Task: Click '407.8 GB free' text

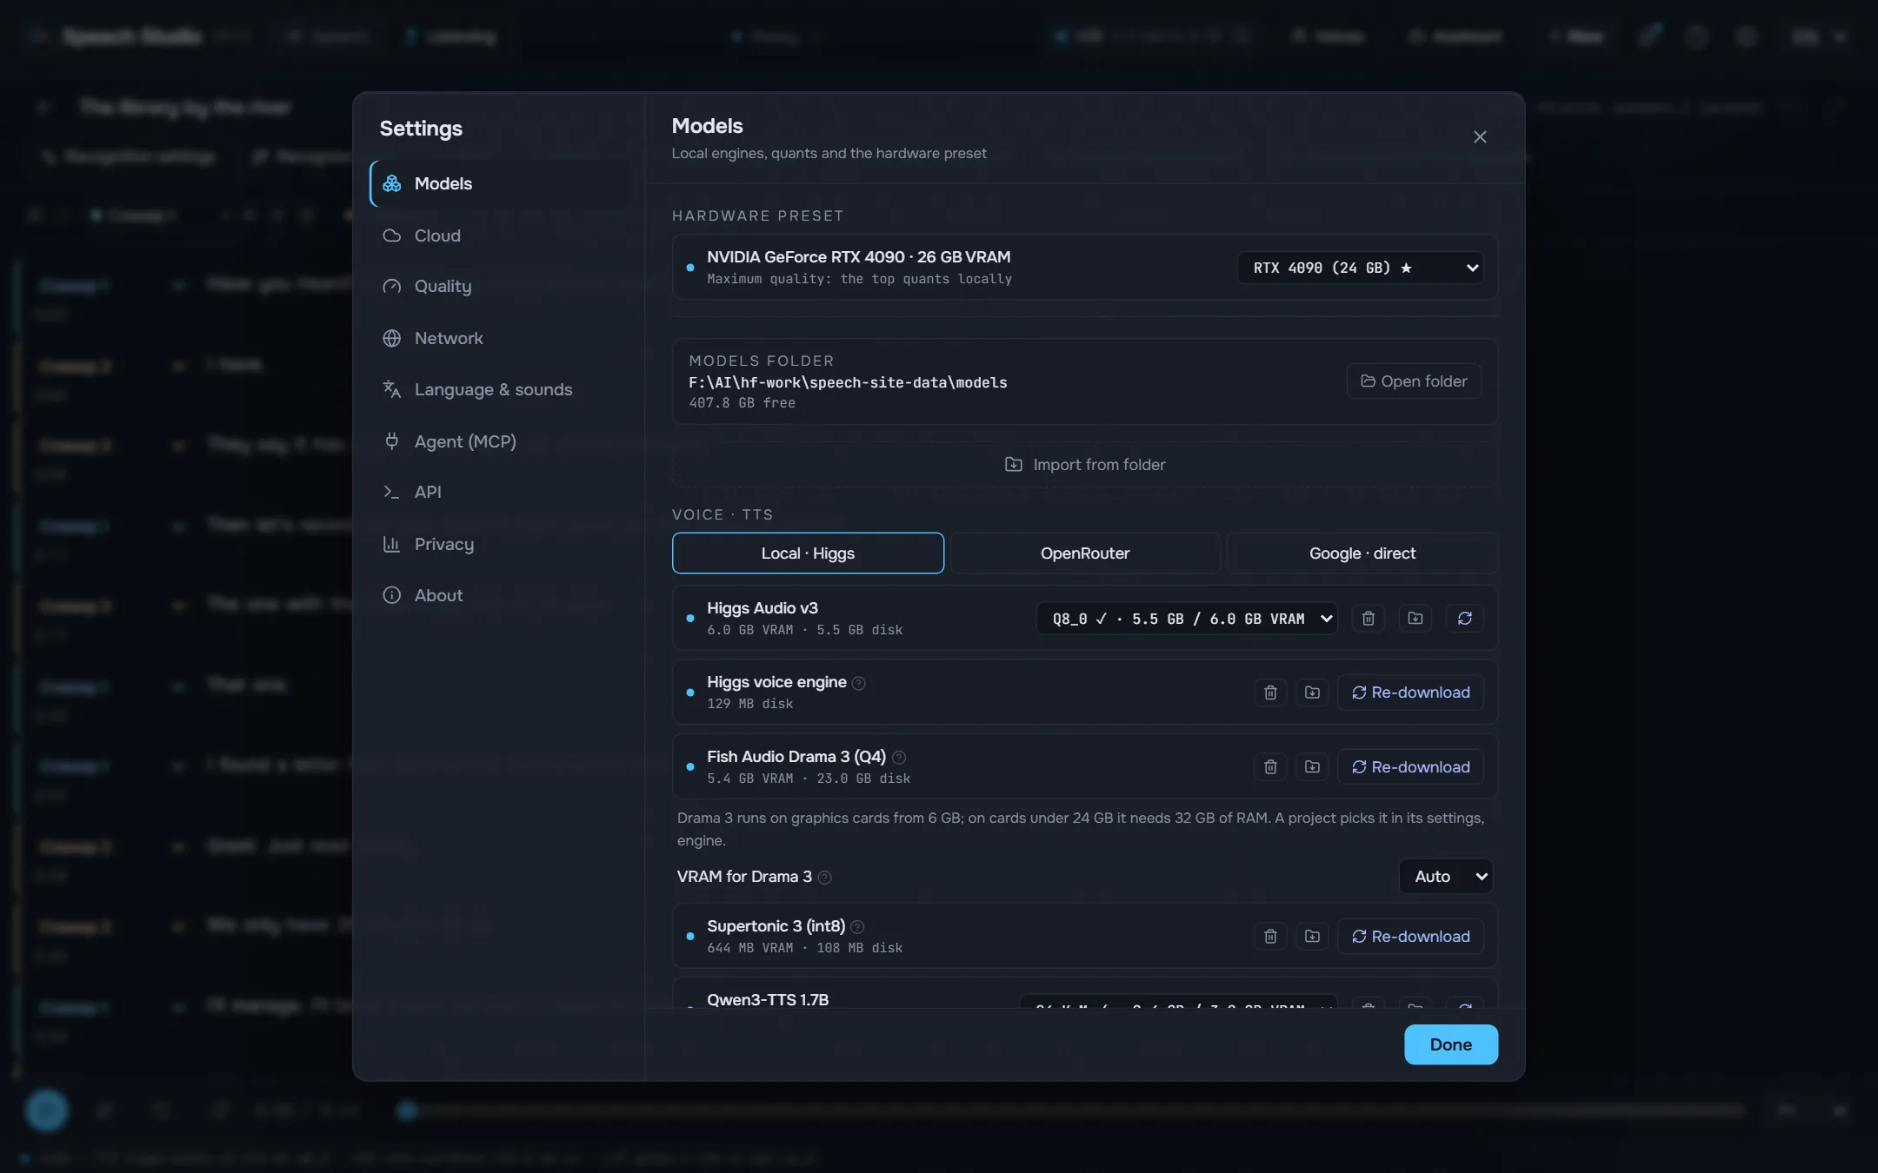Action: click(742, 403)
